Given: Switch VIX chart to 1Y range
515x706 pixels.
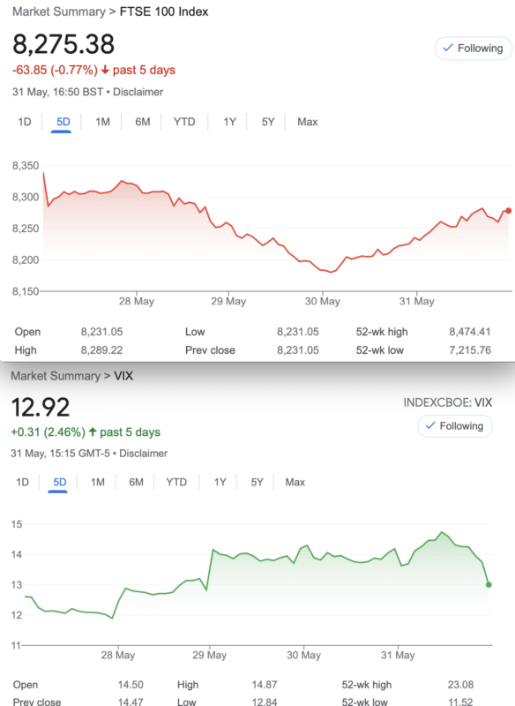Looking at the screenshot, I should [x=220, y=482].
